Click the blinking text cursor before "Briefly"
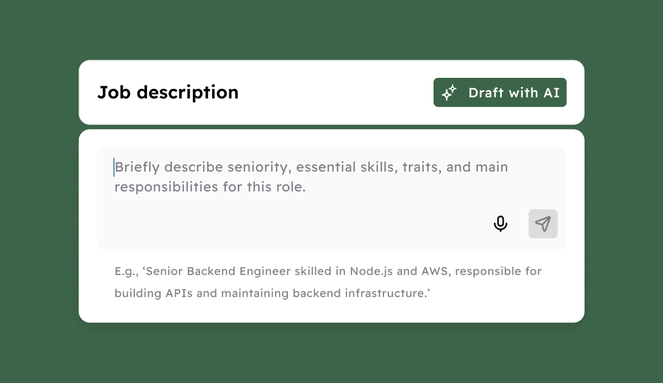The height and width of the screenshot is (383, 663). [x=114, y=167]
